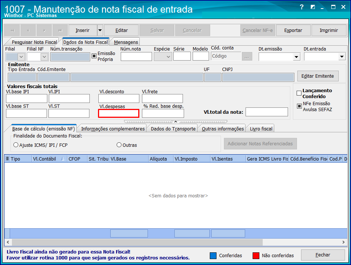The image size is (351, 265).
Task: Focus the Vl.base ST input field
Action: 26,113
